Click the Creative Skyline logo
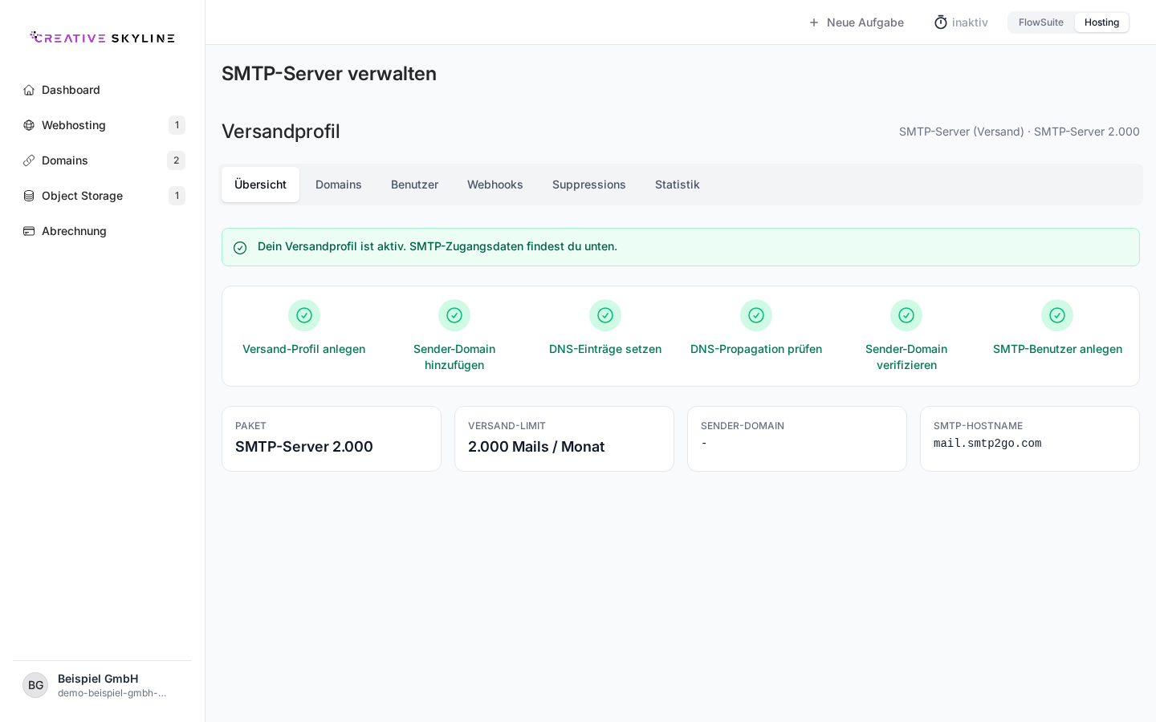1156x722 pixels. (x=102, y=38)
